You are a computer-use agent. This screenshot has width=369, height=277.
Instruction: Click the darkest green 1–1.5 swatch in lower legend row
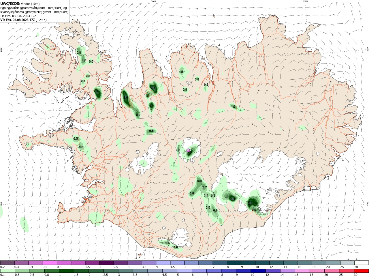(67, 271)
